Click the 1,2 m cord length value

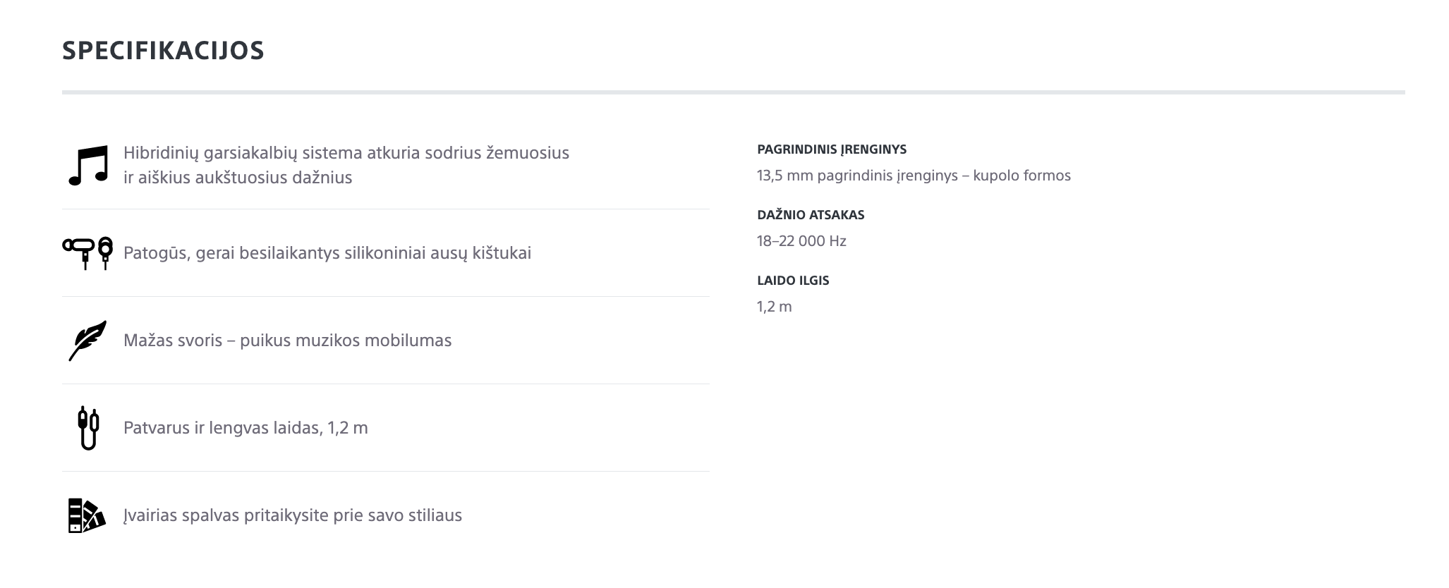coord(775,307)
